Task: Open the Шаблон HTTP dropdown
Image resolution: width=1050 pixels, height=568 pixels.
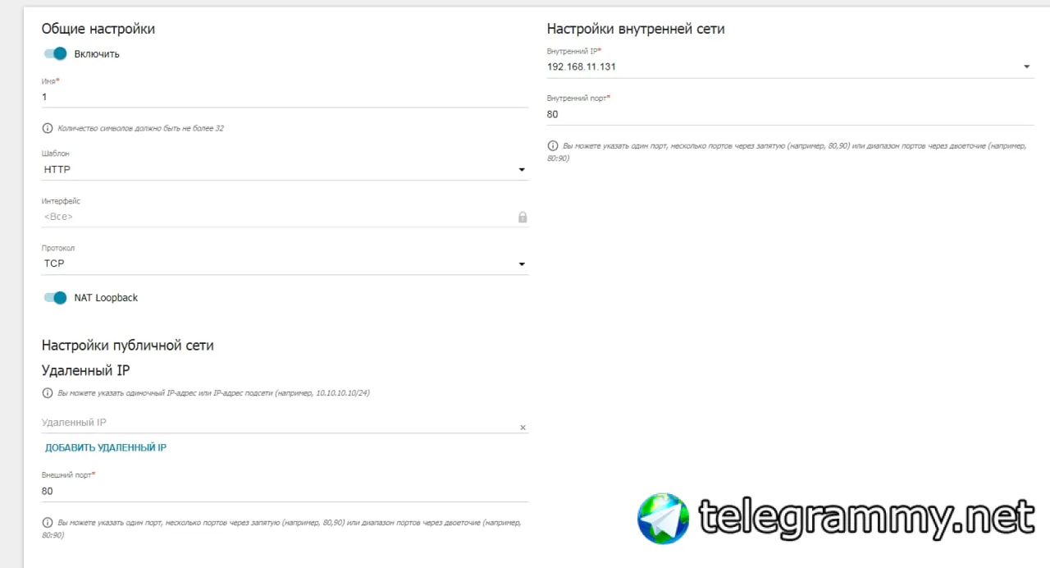Action: coord(285,170)
